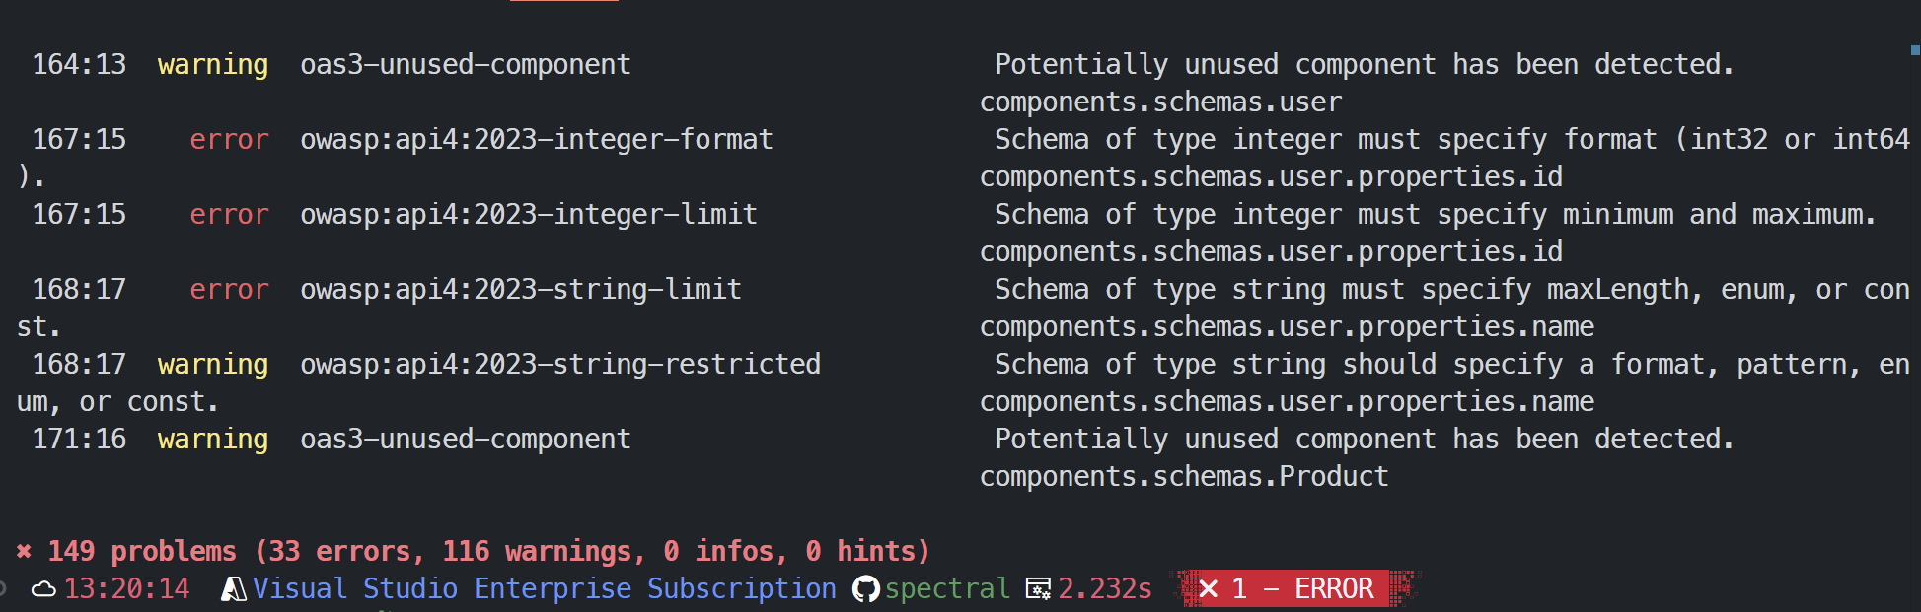The image size is (1921, 612).
Task: Click 'Visual Studio Enterprise Subscription' prompt segment
Action: (x=545, y=589)
